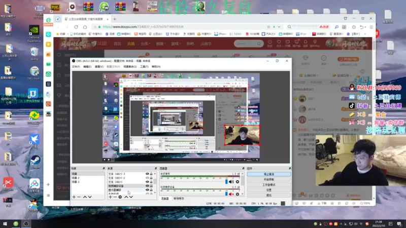Viewport: 406px width, 228px height.
Task: Open OBS 编辑(E) menu
Action: click(x=87, y=67)
